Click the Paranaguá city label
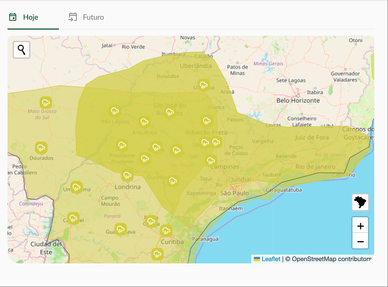This screenshot has height=287, width=388. (205, 239)
